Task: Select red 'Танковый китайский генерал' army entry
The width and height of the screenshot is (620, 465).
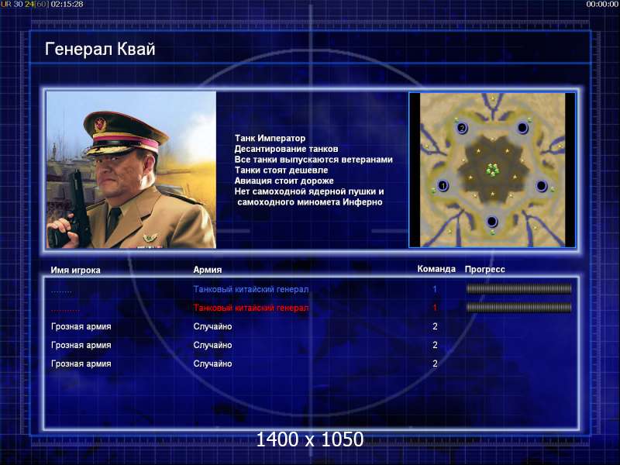Action: pyautogui.click(x=251, y=308)
